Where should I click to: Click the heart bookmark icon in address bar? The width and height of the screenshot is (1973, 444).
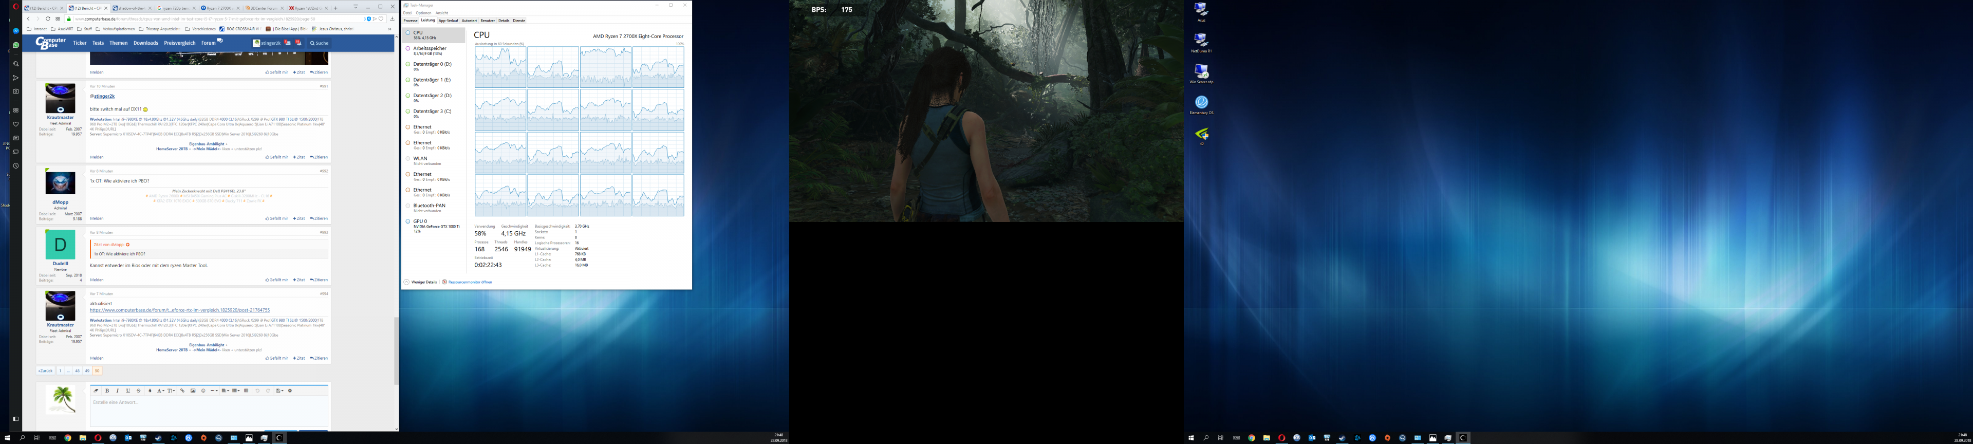pyautogui.click(x=381, y=18)
